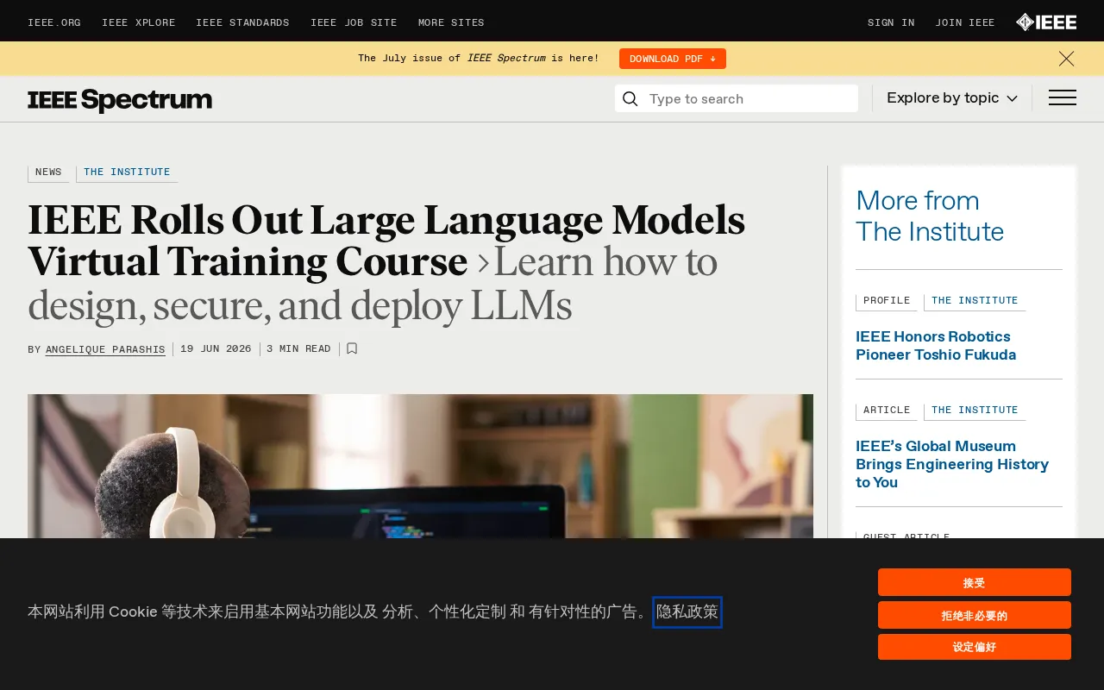Viewport: 1104px width, 690px height.
Task: Click the IEEE Spectrum logo
Action: [x=120, y=100]
